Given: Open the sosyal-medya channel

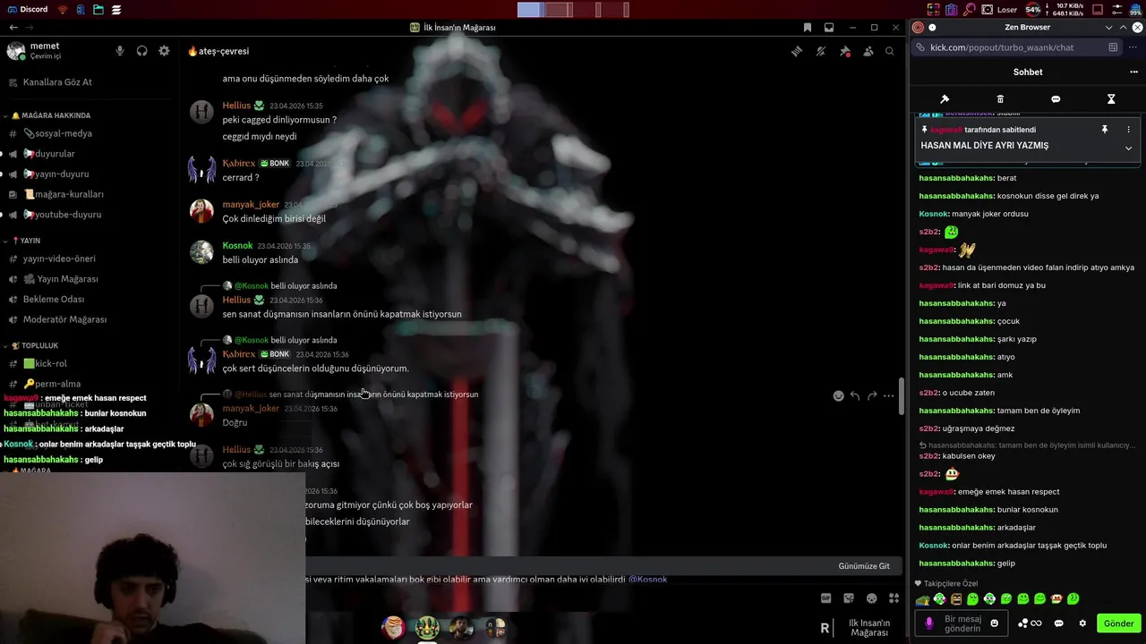Looking at the screenshot, I should [57, 133].
